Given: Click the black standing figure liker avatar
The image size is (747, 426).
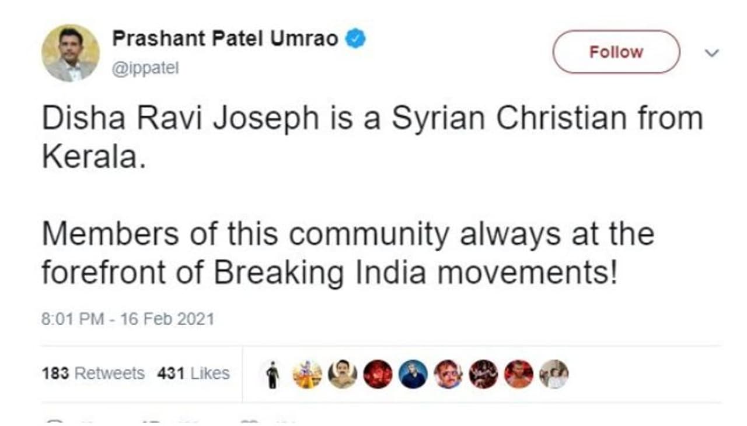Looking at the screenshot, I should tap(272, 374).
